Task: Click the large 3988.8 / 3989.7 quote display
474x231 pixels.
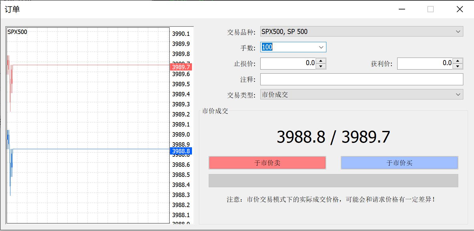Action: tap(333, 137)
